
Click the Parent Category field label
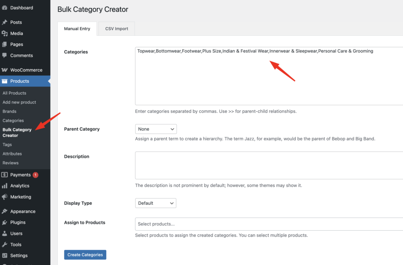click(82, 129)
